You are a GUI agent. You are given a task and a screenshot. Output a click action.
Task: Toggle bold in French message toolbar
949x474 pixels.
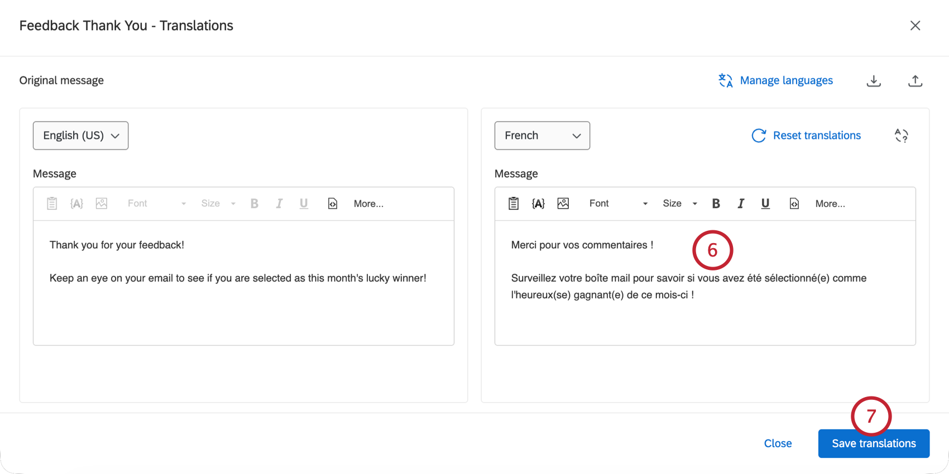coord(716,204)
